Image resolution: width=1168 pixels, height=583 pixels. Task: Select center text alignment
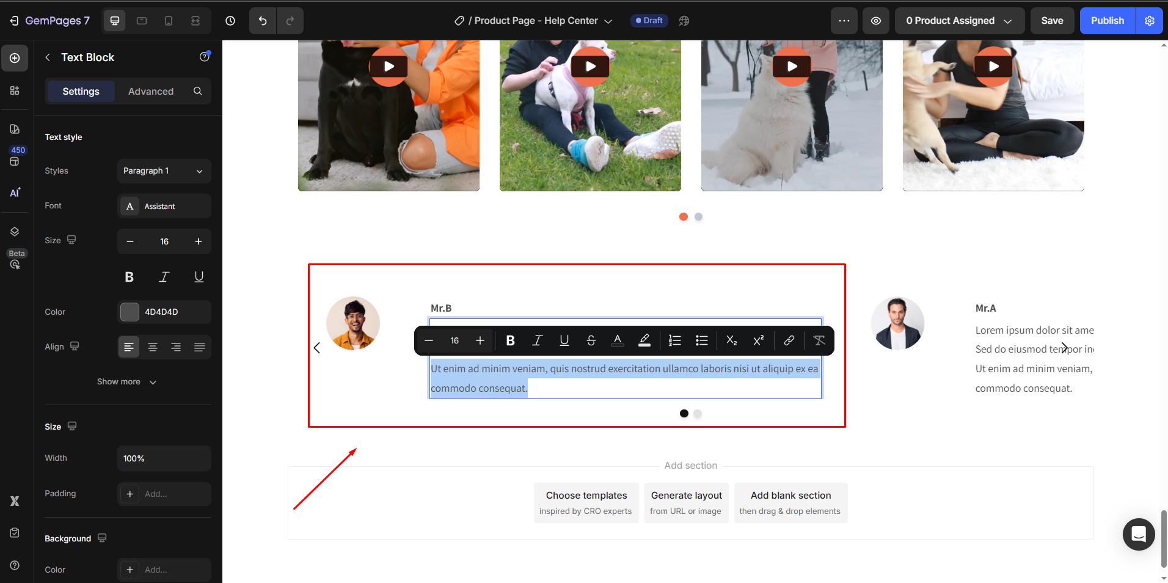153,347
